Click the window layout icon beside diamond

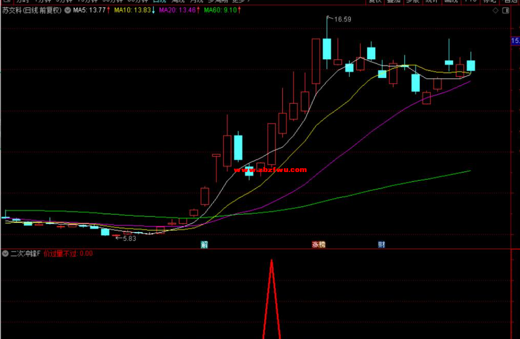tap(506, 11)
